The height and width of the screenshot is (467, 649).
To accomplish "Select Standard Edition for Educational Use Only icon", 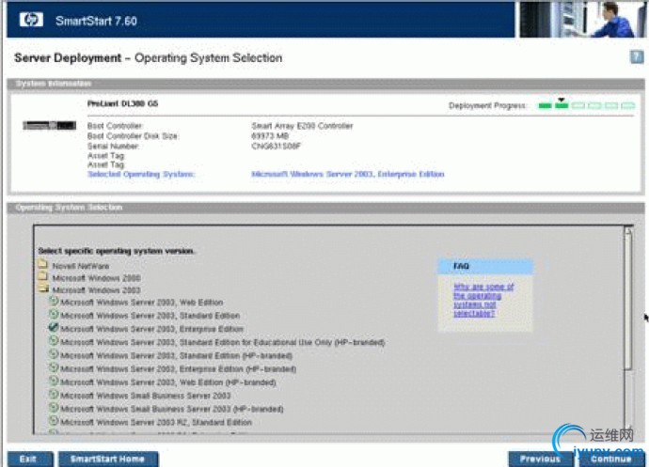I will point(54,341).
